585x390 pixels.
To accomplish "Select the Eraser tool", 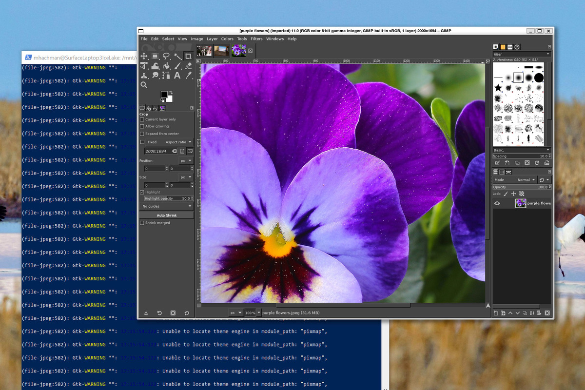I will 188,66.
